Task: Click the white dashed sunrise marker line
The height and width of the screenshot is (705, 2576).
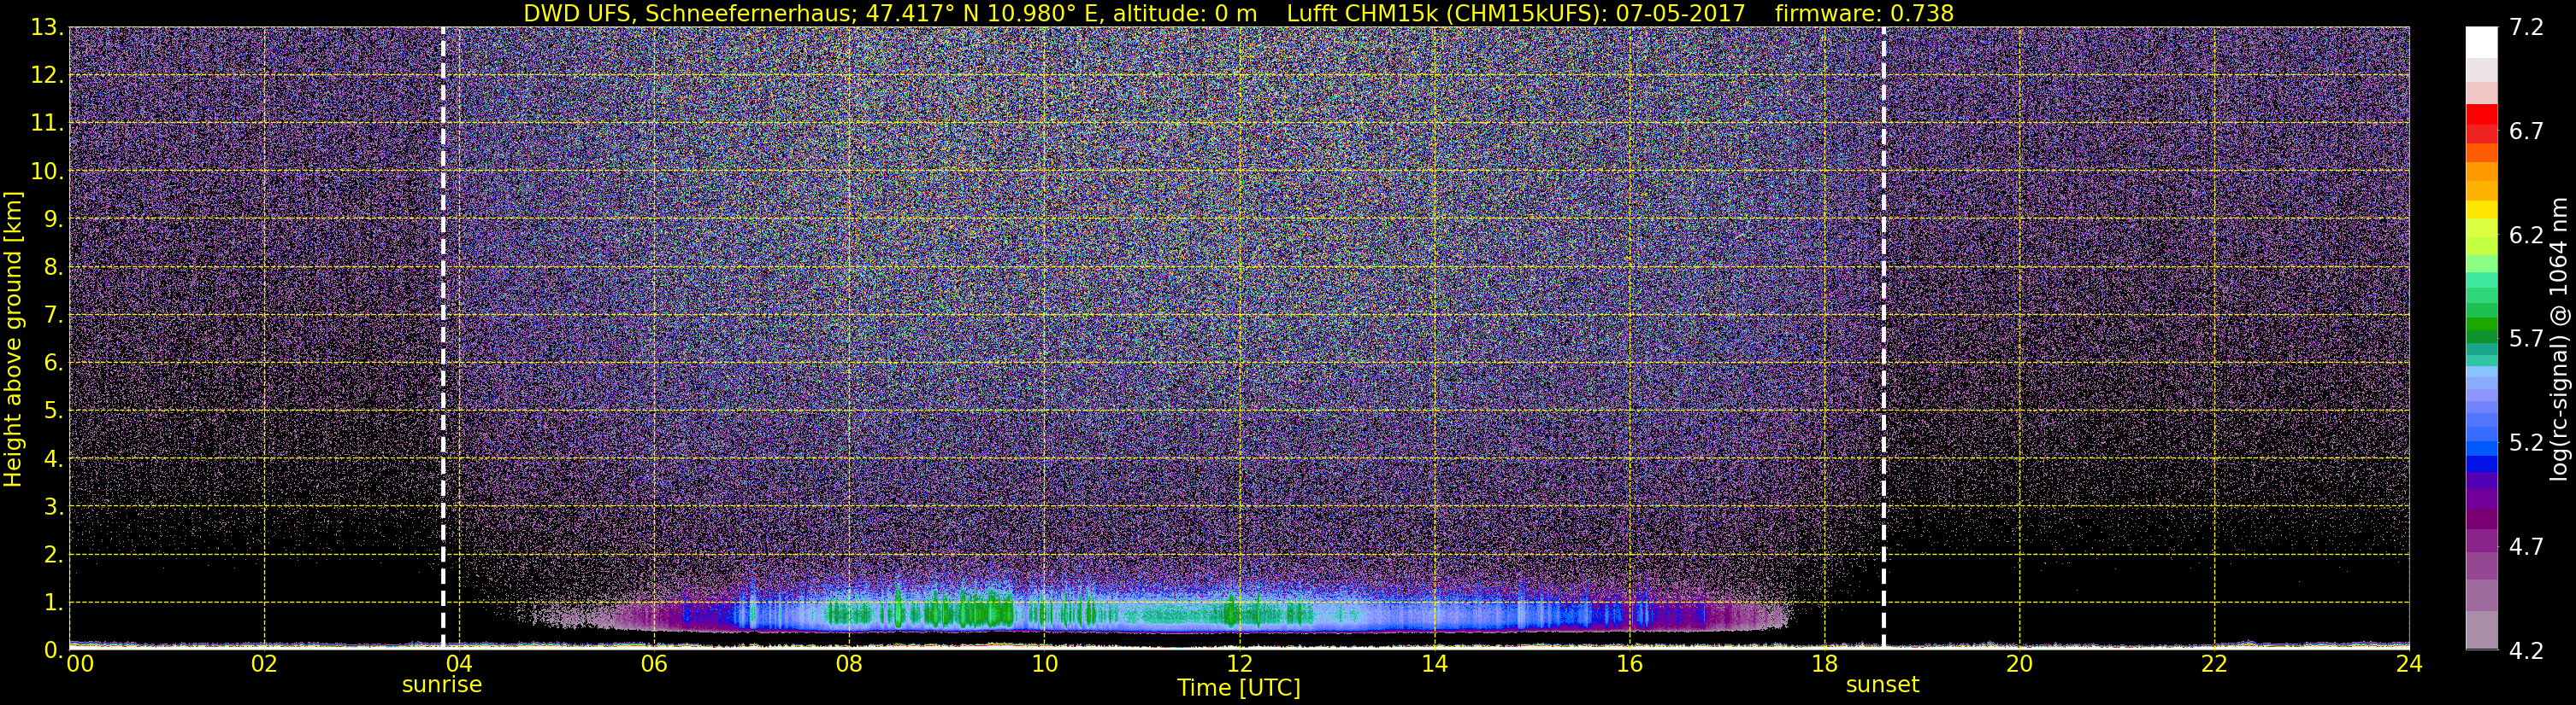Action: pyautogui.click(x=443, y=337)
